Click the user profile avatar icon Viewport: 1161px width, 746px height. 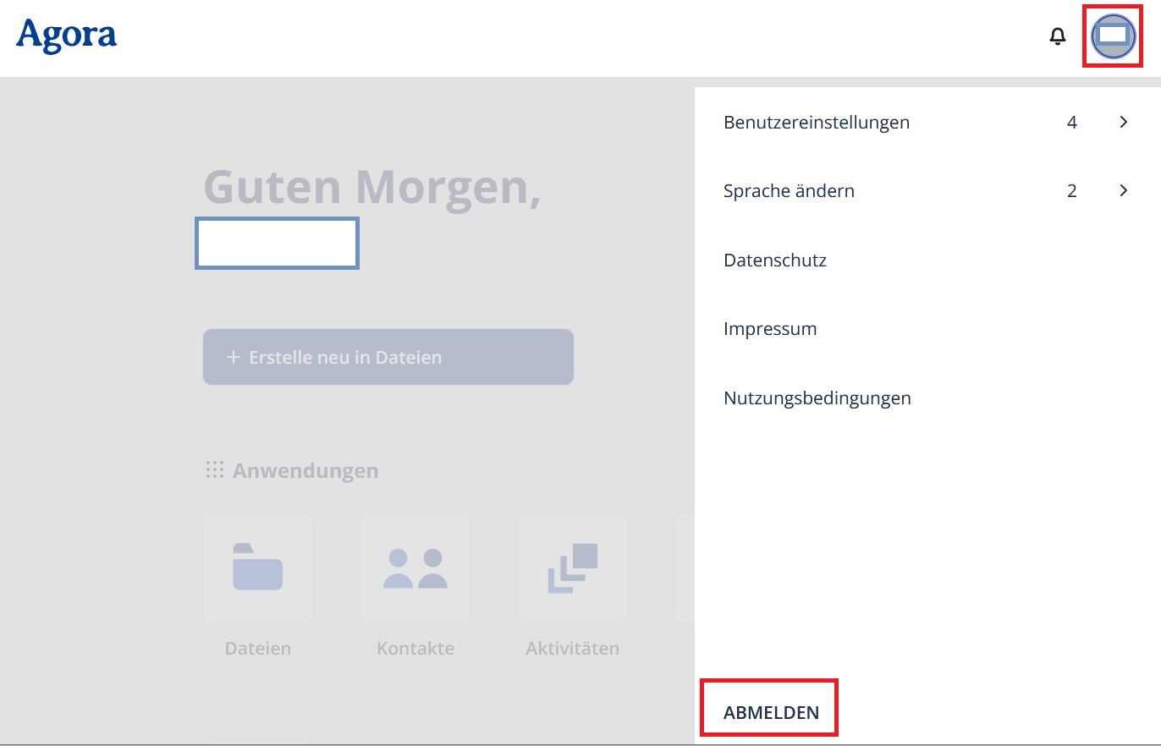tap(1112, 36)
